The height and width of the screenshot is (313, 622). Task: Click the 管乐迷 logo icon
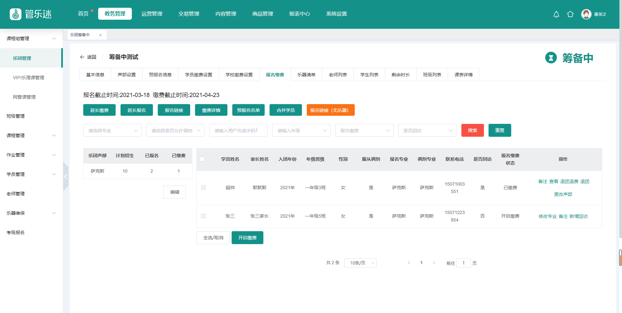(x=16, y=14)
